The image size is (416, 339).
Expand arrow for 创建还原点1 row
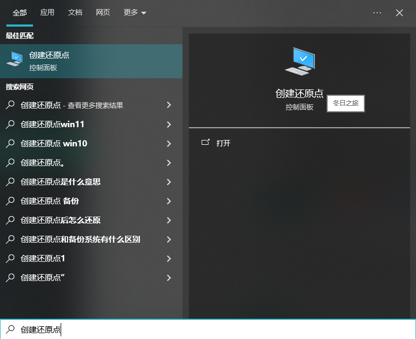[169, 258]
